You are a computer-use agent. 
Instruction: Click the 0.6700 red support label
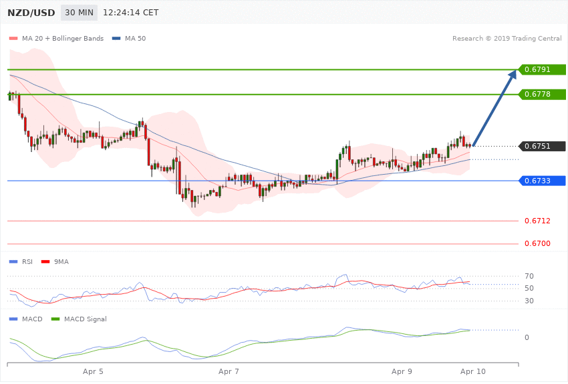coord(537,243)
